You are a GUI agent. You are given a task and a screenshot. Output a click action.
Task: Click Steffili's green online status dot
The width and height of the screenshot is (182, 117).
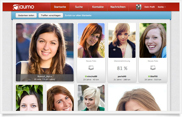[x=149, y=76]
